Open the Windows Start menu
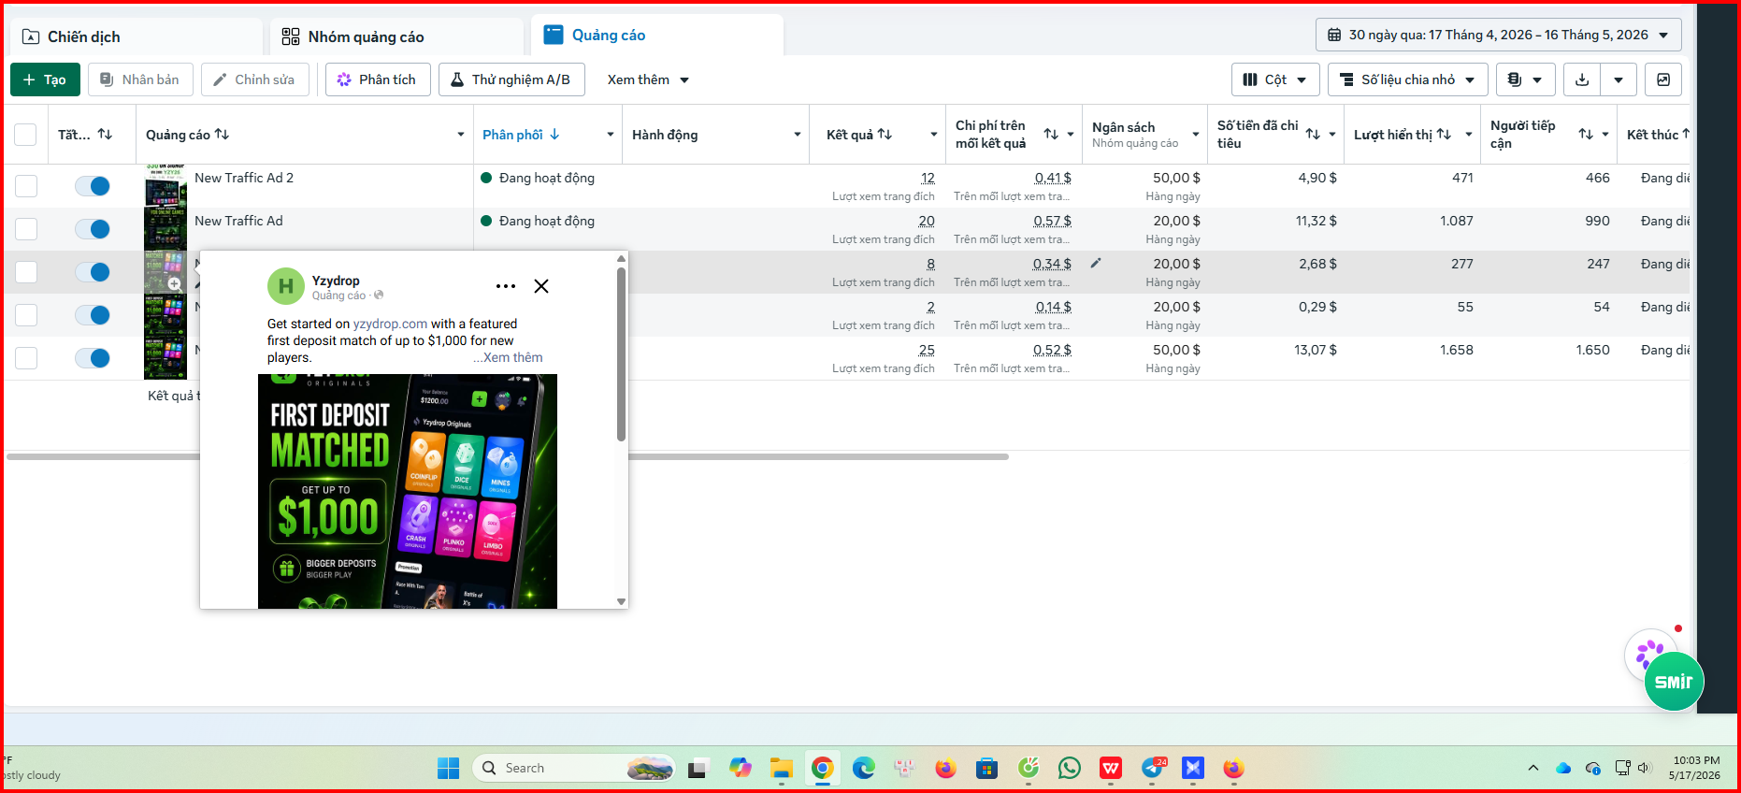The height and width of the screenshot is (793, 1741). (448, 769)
